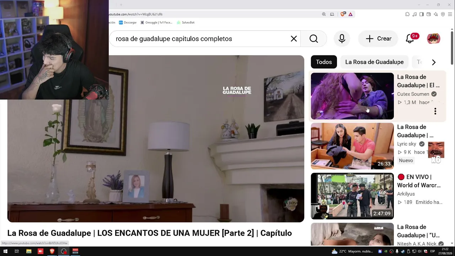Click the install app icon in address bar
Viewport: 455px width, 256px height.
click(x=332, y=14)
